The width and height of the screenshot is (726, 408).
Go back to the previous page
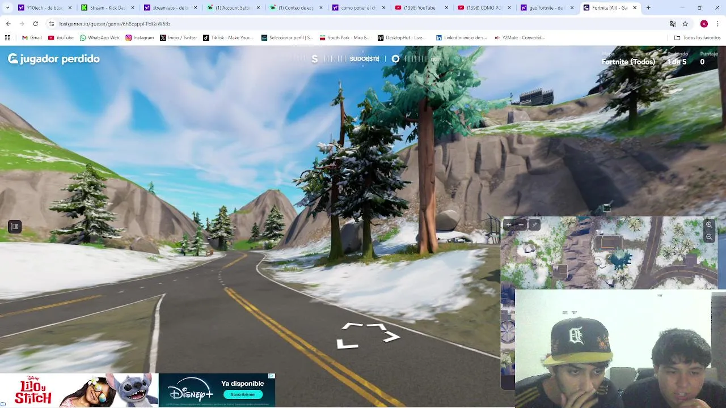point(8,24)
